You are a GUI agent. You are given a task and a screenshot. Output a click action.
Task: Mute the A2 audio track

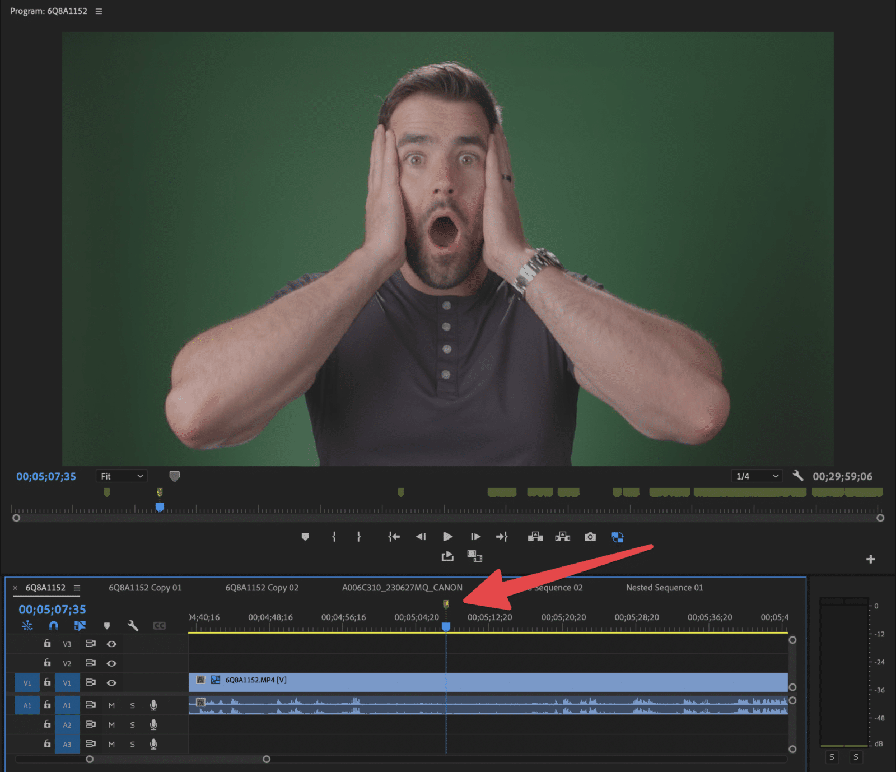[111, 724]
